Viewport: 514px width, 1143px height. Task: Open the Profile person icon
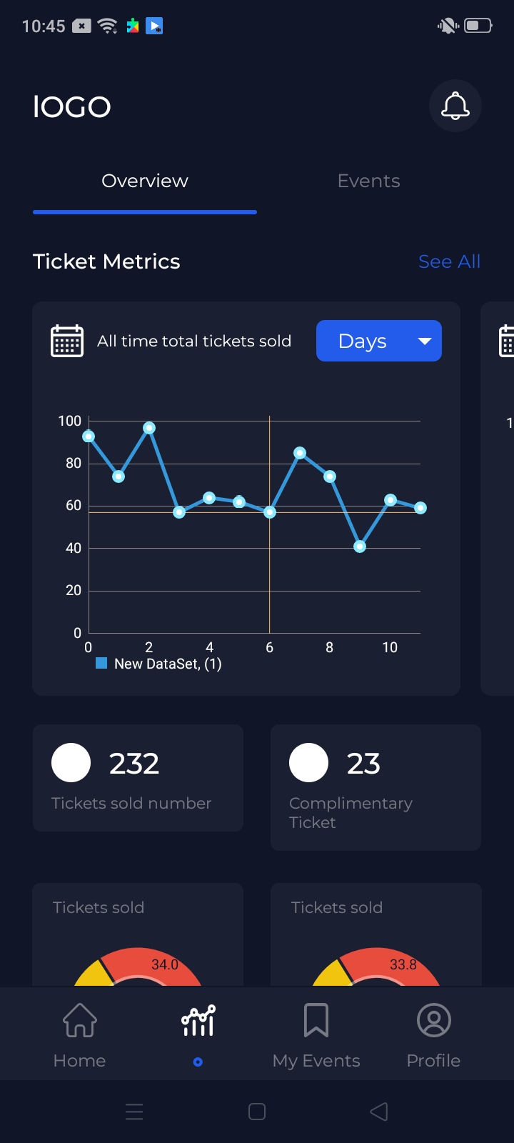(x=433, y=1020)
